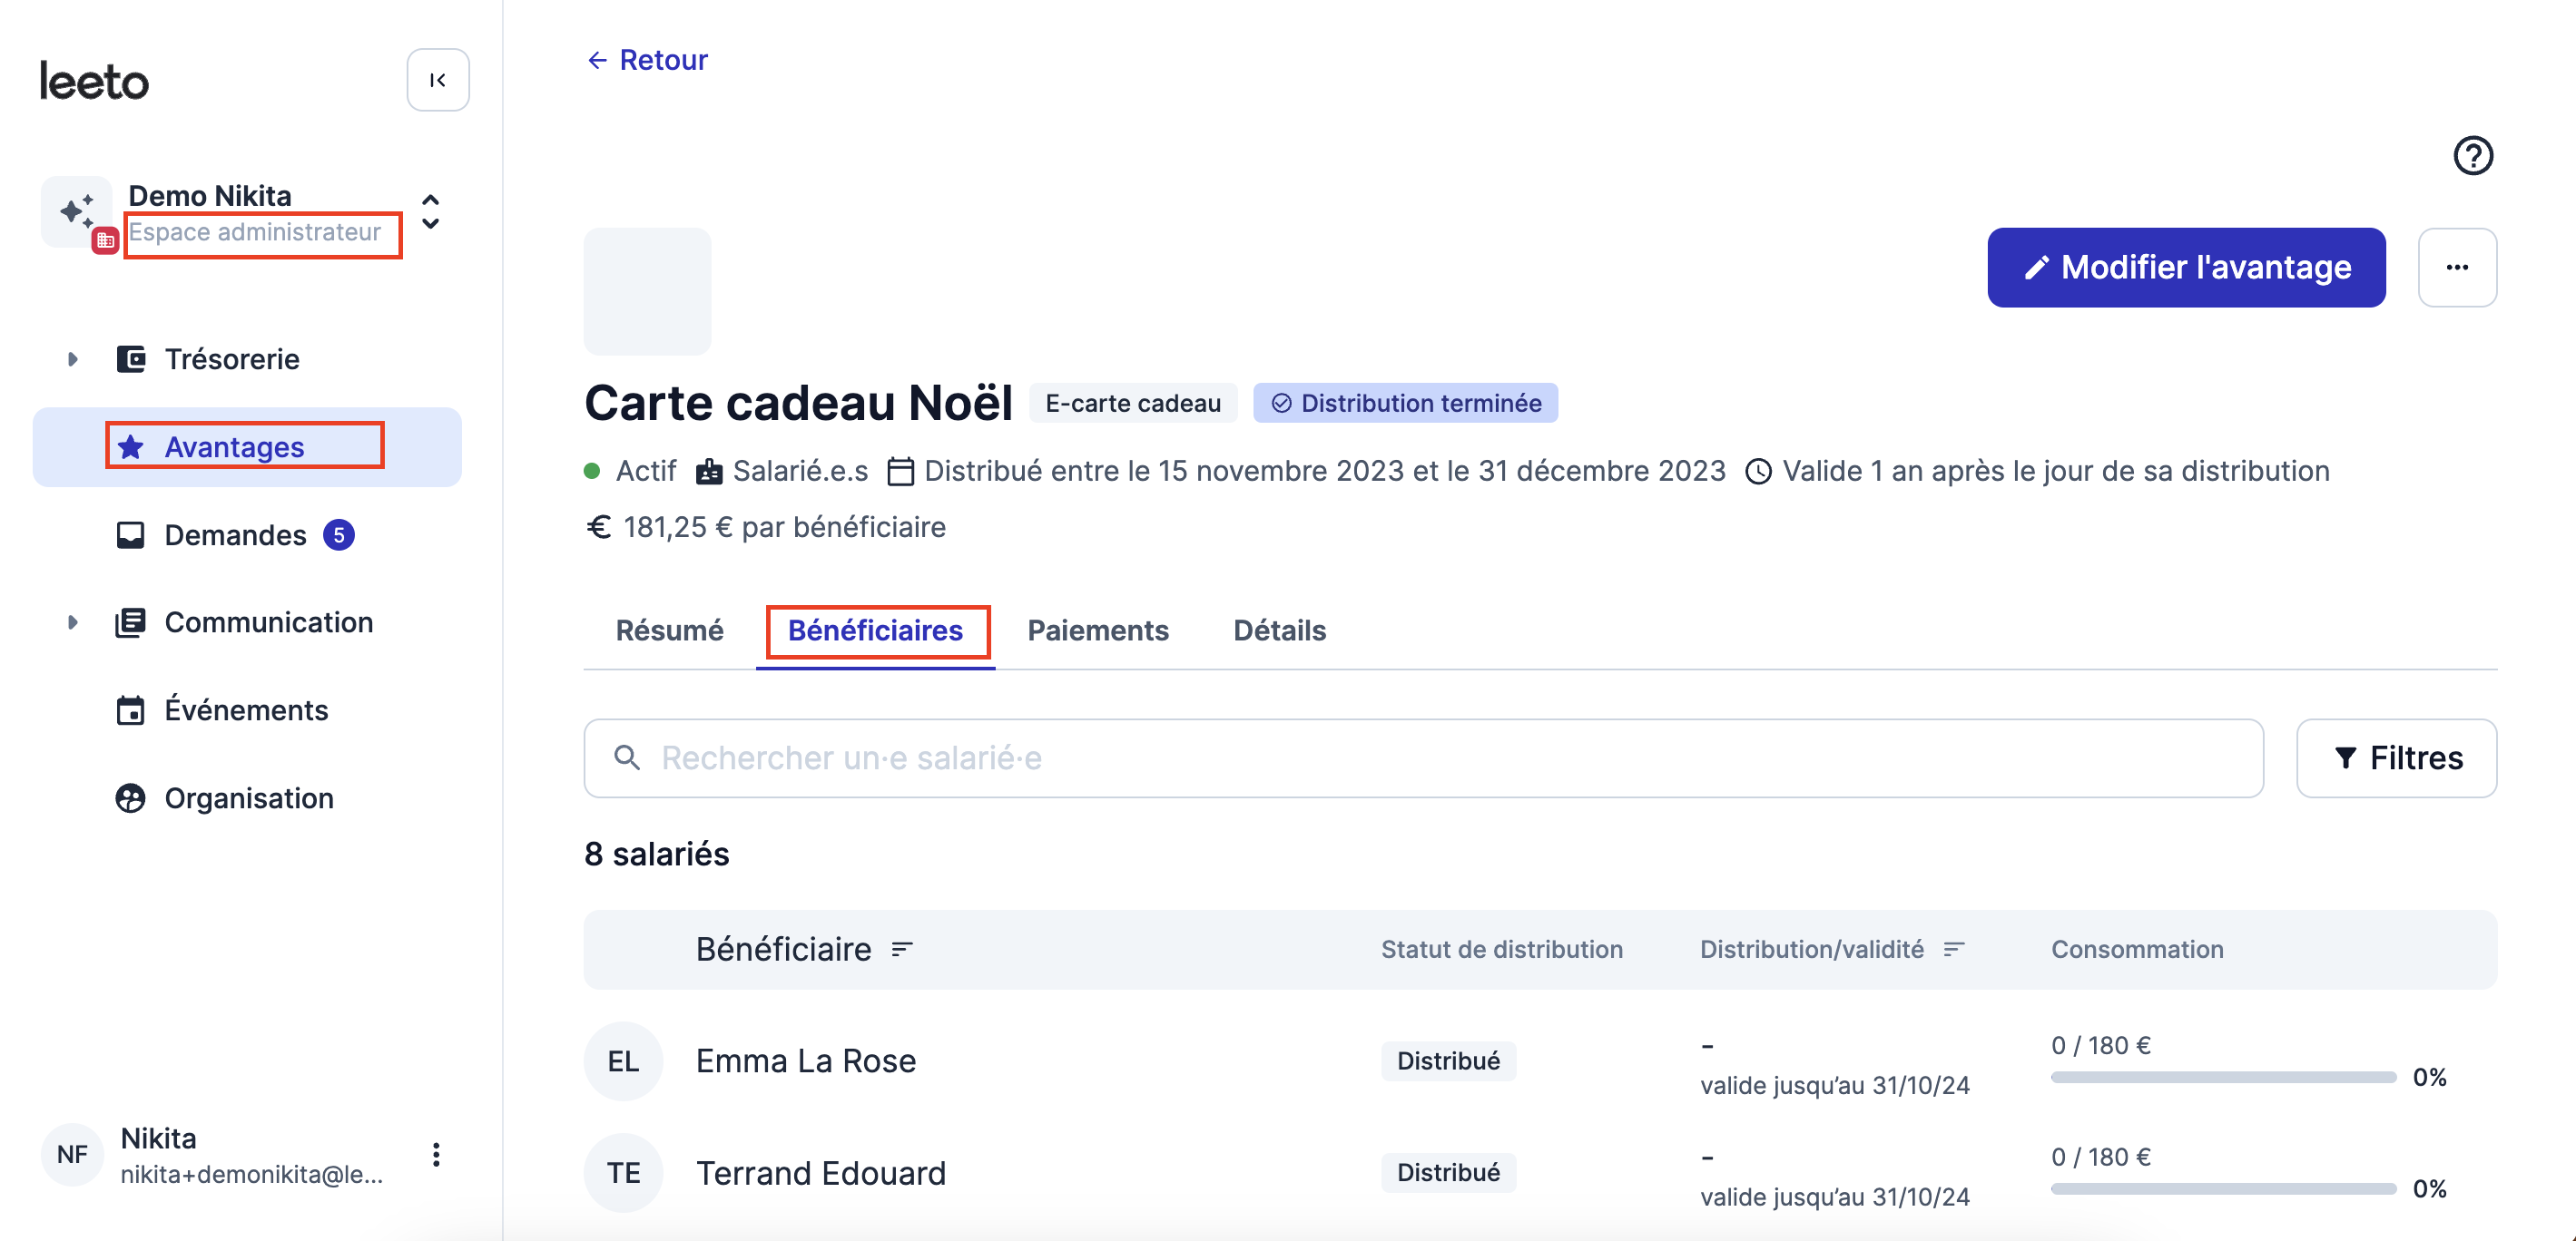2576x1241 pixels.
Task: Sort by Bénéficiaire column sort icon
Action: point(902,949)
